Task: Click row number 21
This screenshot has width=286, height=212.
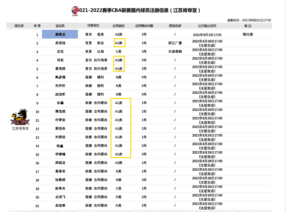Action: [37, 206]
